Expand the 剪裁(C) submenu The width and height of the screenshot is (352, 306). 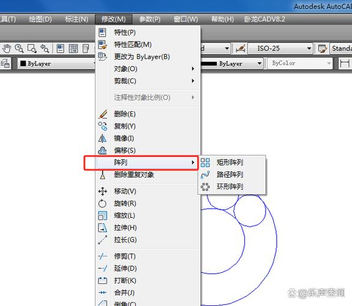[x=148, y=81]
